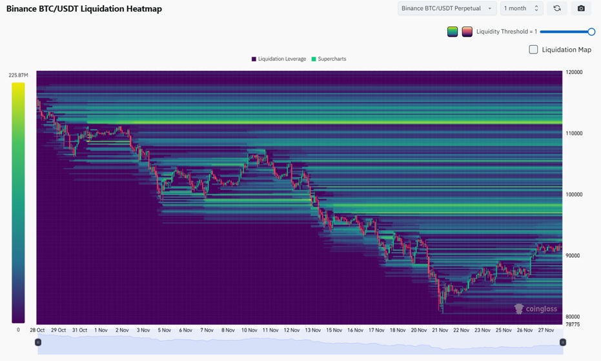Click the 225.87M color scale maximum label
The height and width of the screenshot is (361, 601).
click(18, 75)
